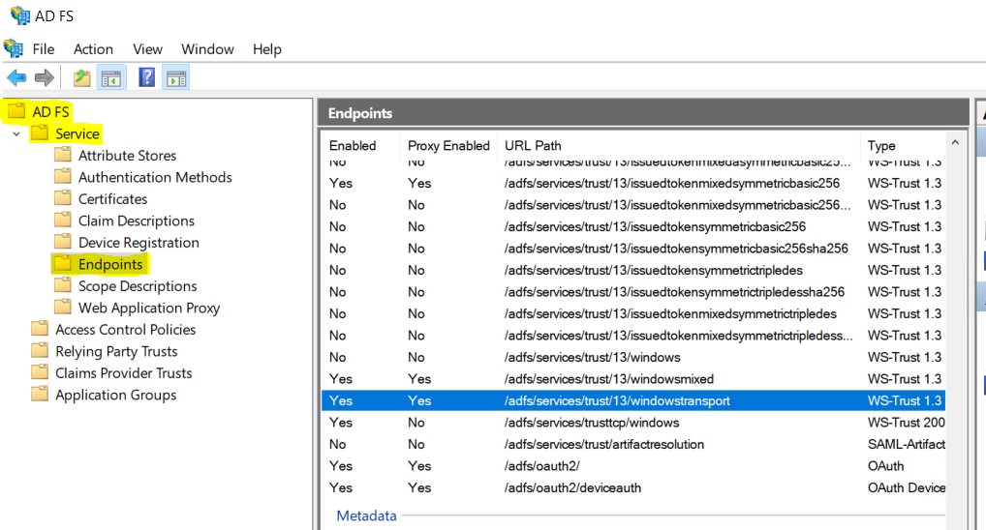This screenshot has width=986, height=530.
Task: Click the Forward arrow toolbar icon
Action: [44, 78]
